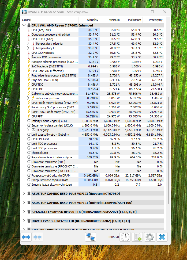Click chip icon beside S.M.A.R.T. Lexar entry
The image size is (187, 260).
click(x=29, y=212)
